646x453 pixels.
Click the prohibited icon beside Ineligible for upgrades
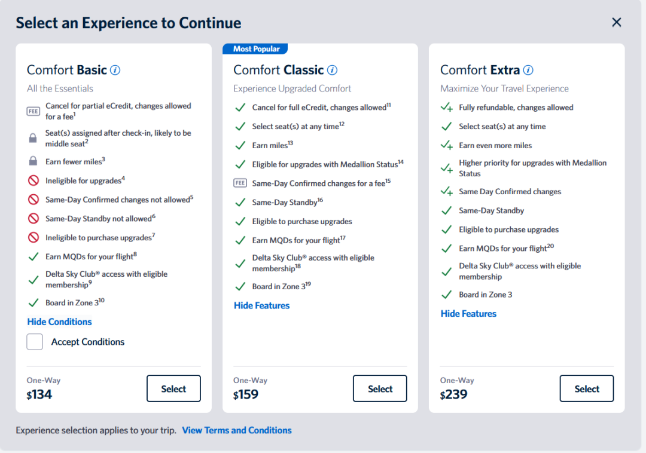(33, 180)
